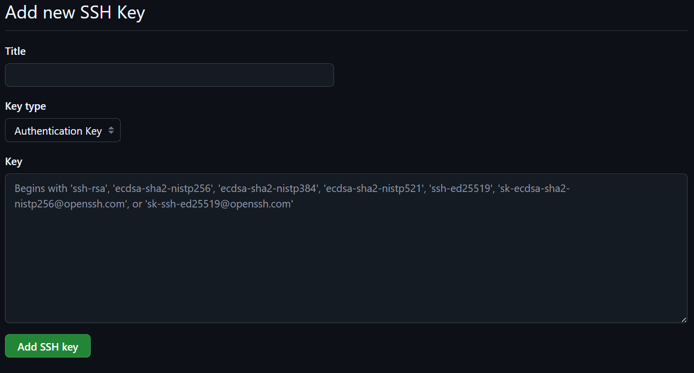This screenshot has width=694, height=373.
Task: Activate the green submit button
Action: tap(47, 346)
